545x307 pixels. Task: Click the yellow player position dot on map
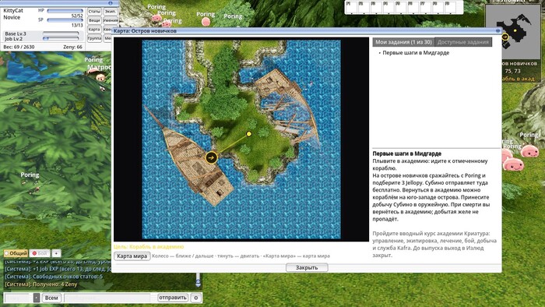click(x=249, y=134)
